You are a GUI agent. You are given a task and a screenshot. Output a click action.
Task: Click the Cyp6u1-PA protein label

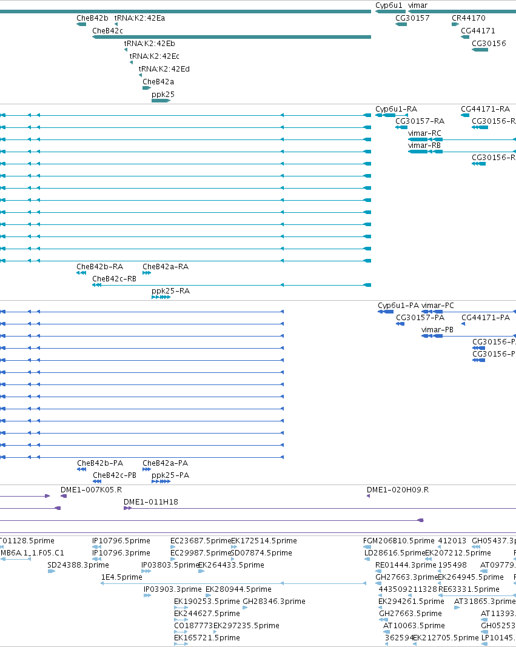pyautogui.click(x=398, y=306)
